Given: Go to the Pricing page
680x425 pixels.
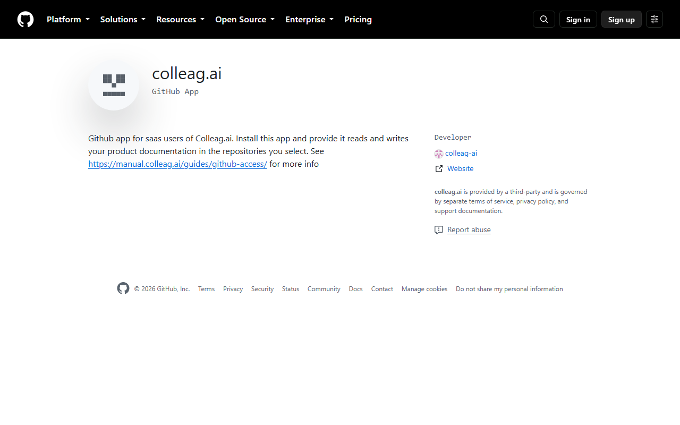Looking at the screenshot, I should (x=358, y=19).
